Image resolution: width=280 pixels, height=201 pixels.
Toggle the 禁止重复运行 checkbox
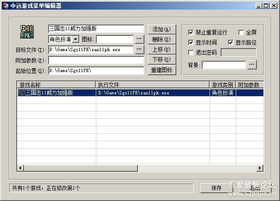190,32
